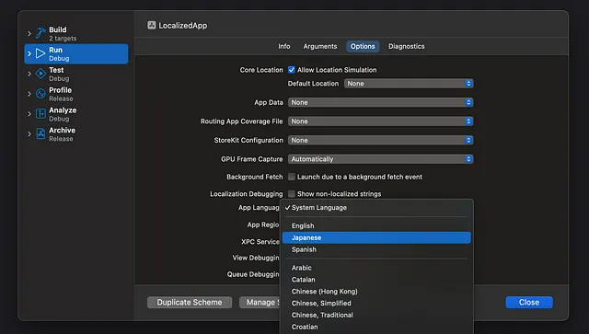Click the Test diamond icon
The height and width of the screenshot is (334, 589).
click(40, 74)
